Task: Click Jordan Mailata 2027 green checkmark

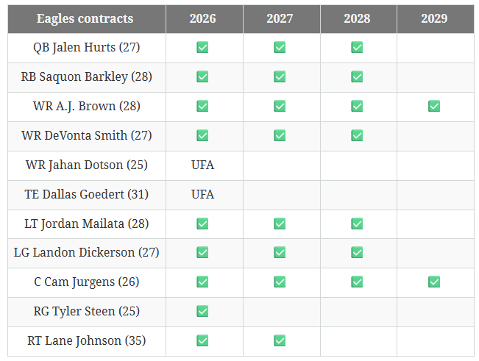Action: (280, 224)
